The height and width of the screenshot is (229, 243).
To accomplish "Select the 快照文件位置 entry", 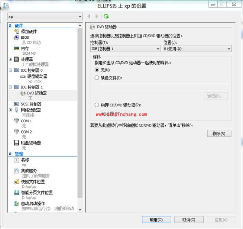I will 33,182.
